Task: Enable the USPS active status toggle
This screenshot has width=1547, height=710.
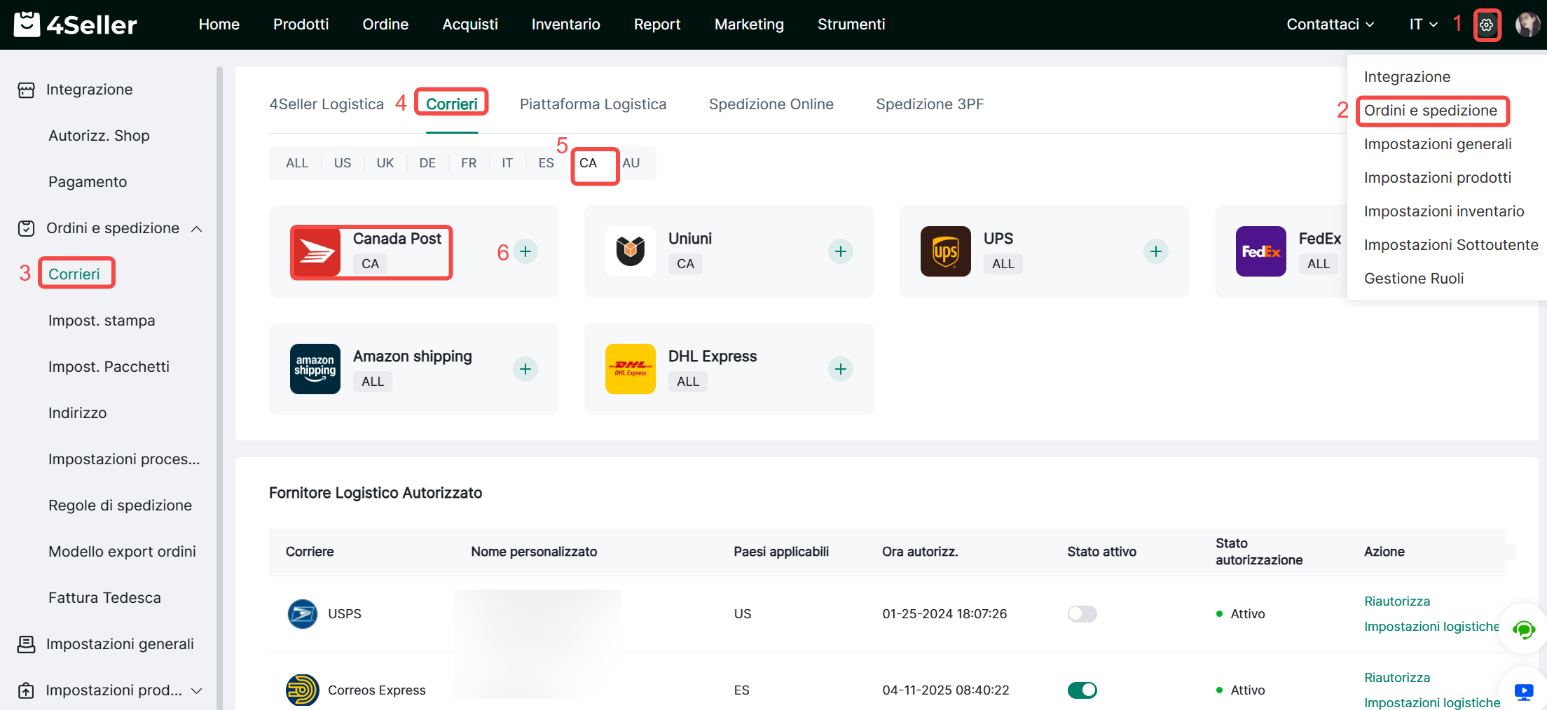Action: 1082,614
